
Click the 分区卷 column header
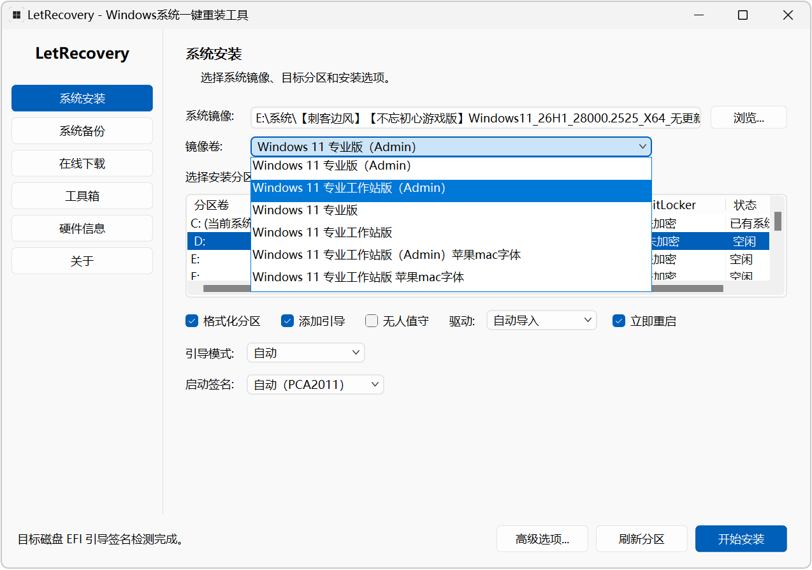pos(212,205)
